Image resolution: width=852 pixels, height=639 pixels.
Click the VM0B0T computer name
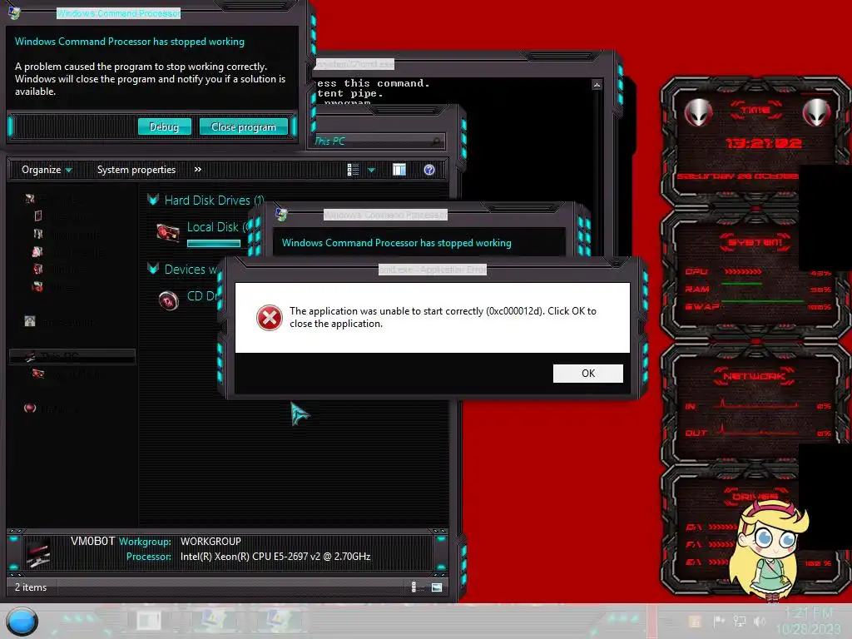click(92, 541)
